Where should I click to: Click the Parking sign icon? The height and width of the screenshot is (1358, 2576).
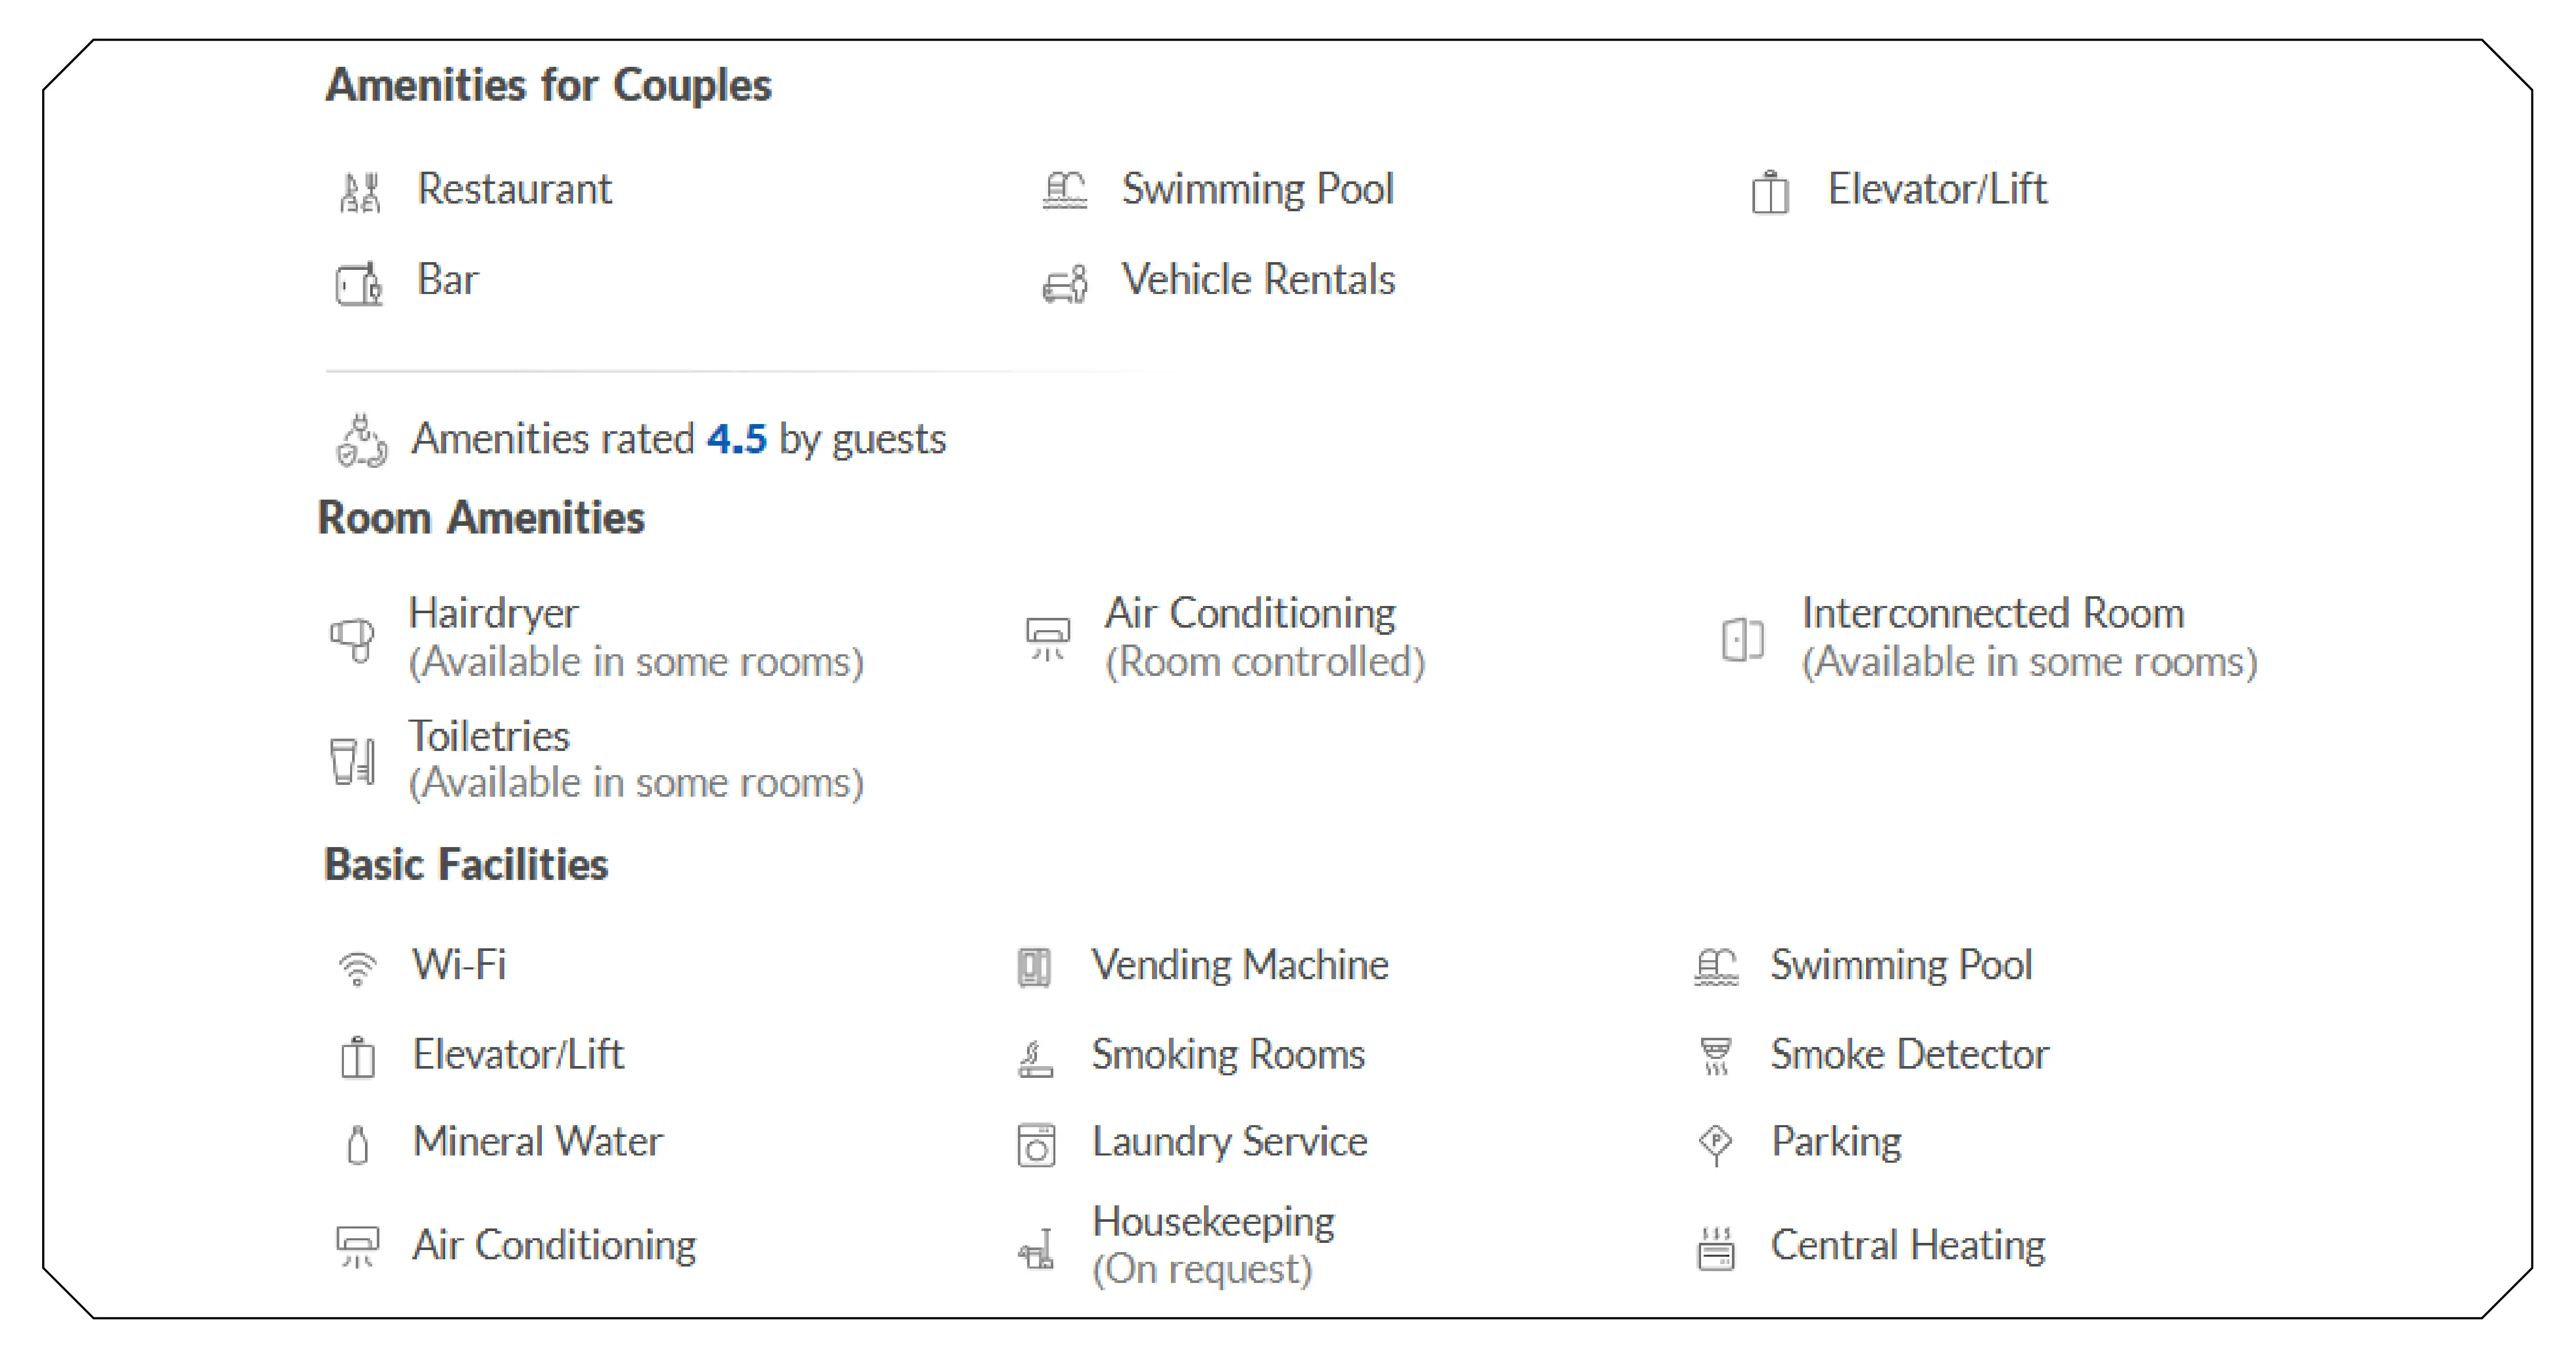(x=1716, y=1144)
